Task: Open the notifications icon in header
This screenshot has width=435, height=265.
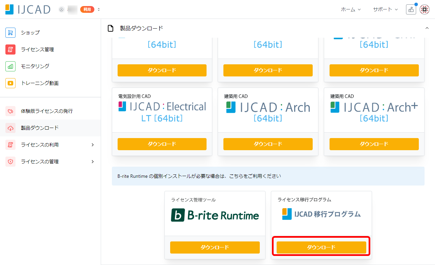Action: pos(411,9)
